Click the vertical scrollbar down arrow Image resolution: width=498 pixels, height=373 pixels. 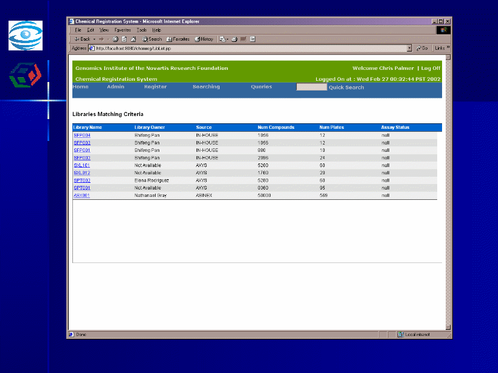click(448, 326)
